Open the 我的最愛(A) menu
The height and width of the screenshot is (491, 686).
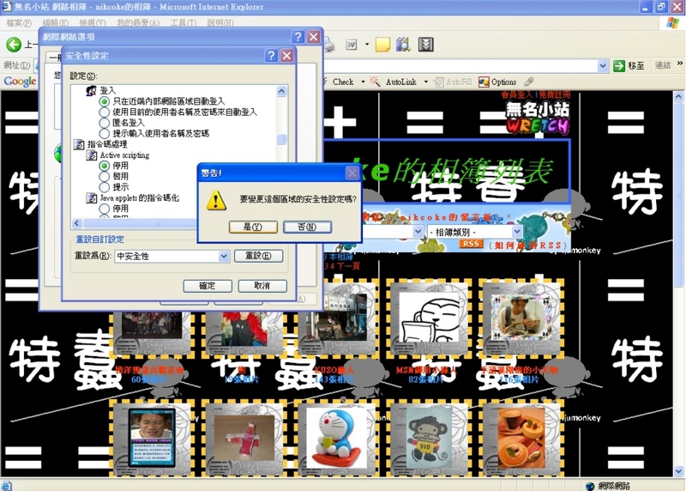tap(138, 23)
